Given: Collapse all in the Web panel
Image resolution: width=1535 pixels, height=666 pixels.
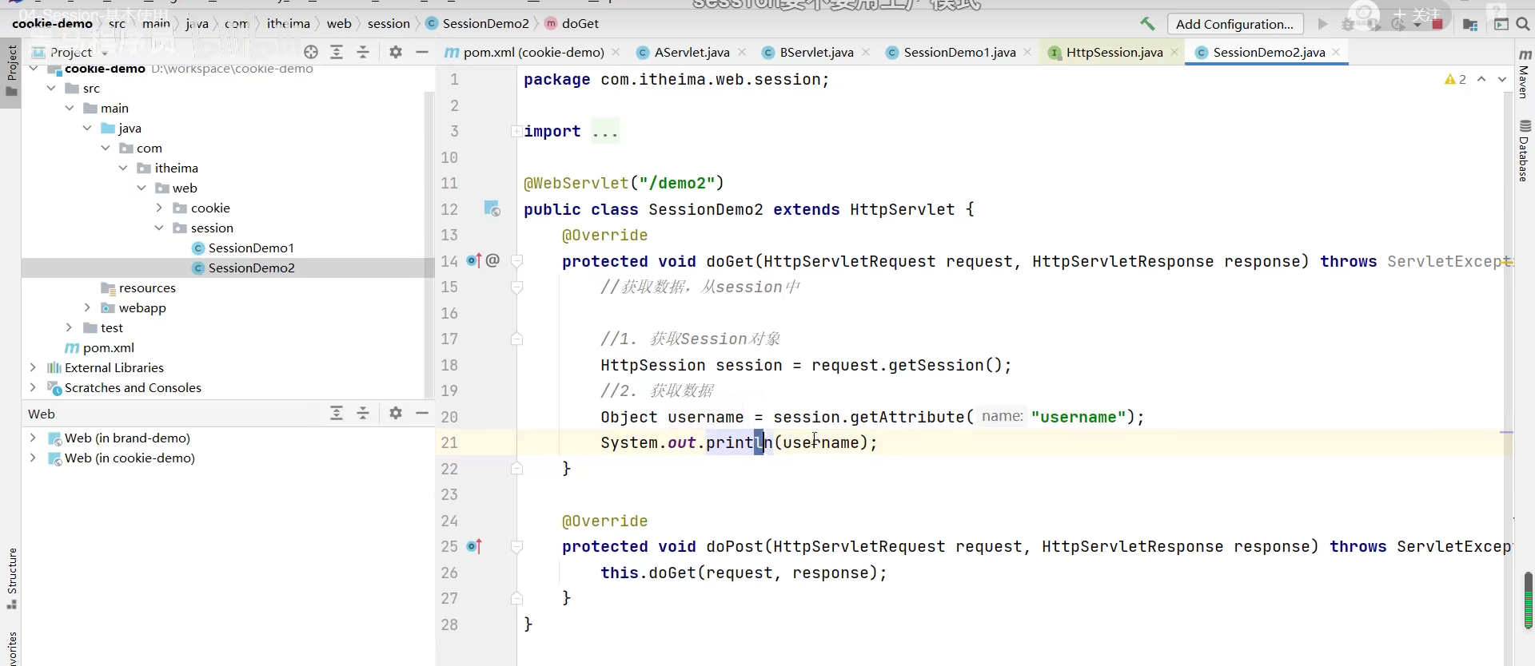Looking at the screenshot, I should point(363,413).
